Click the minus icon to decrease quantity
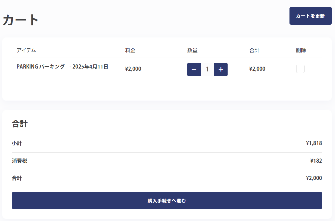 coord(194,70)
